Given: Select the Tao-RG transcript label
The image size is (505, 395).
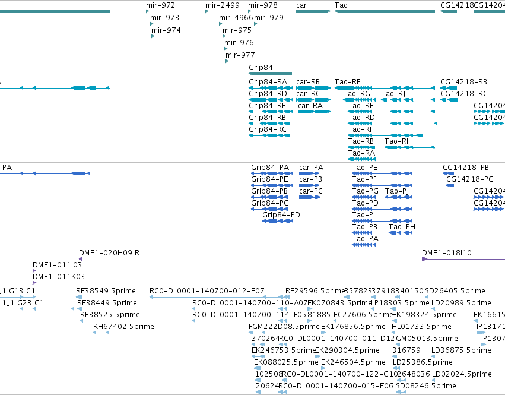Looking at the screenshot, I should point(357,94).
